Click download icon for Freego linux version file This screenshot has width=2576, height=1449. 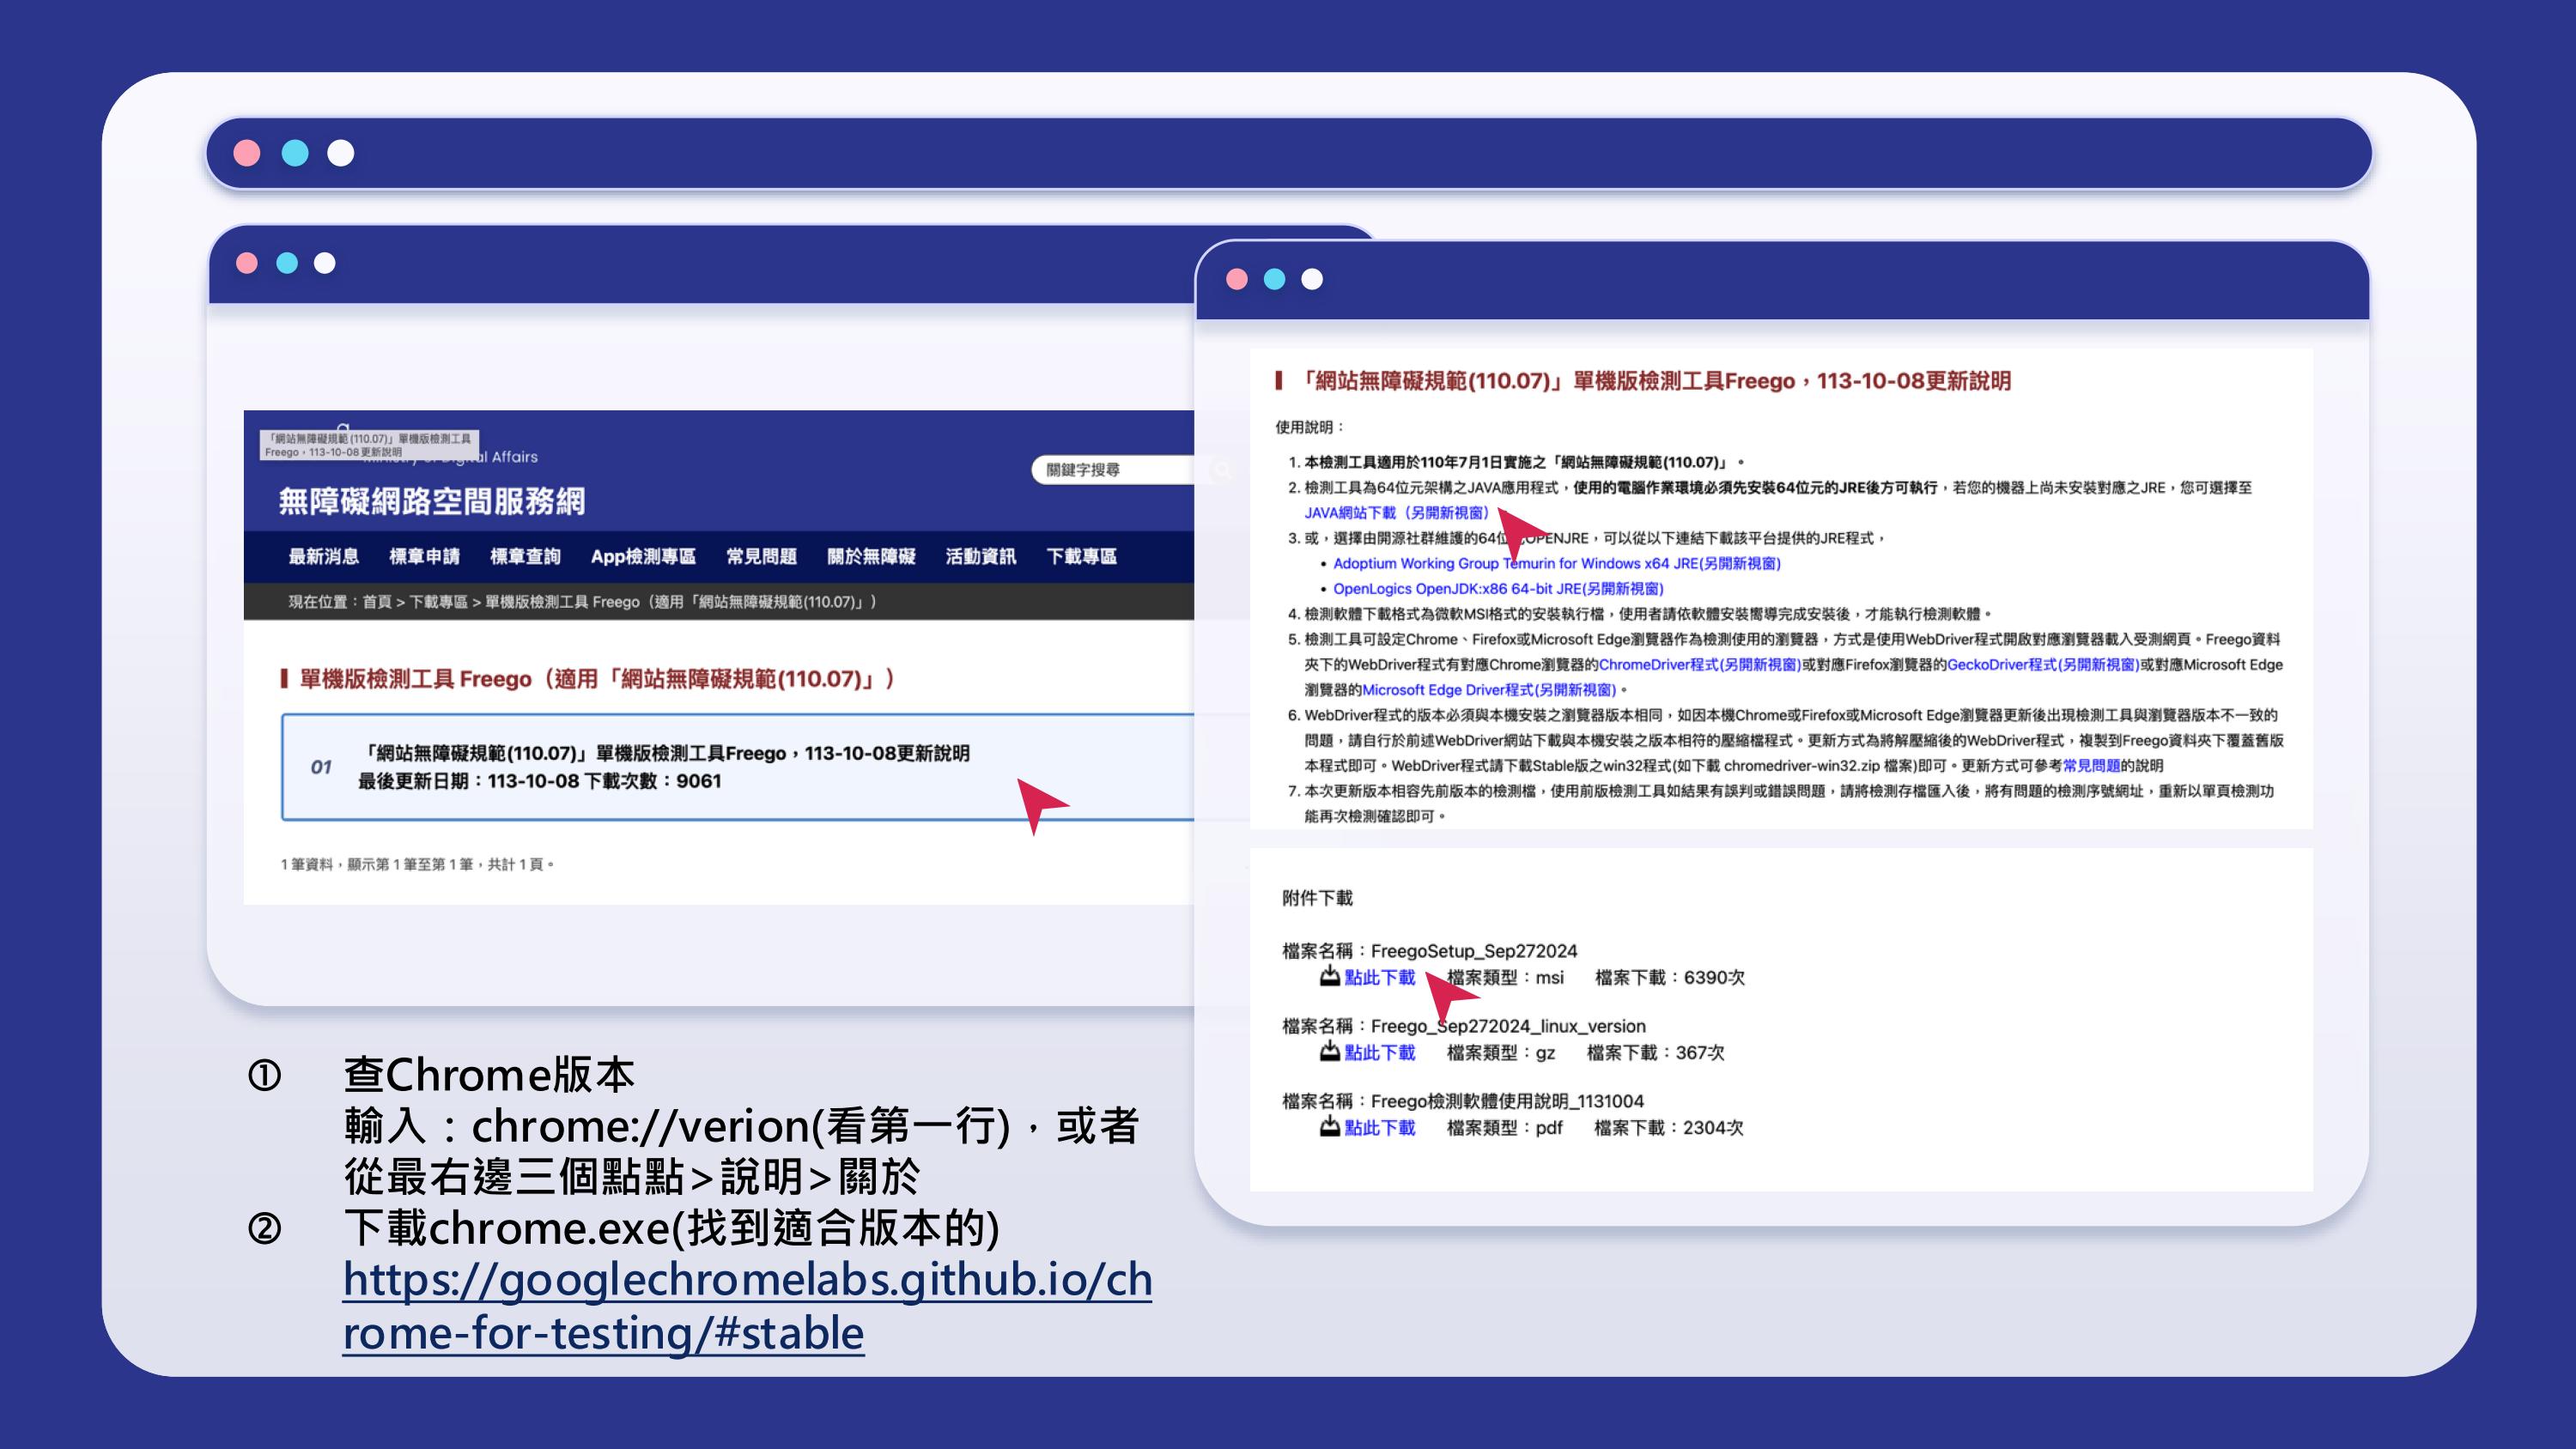(x=1330, y=1051)
